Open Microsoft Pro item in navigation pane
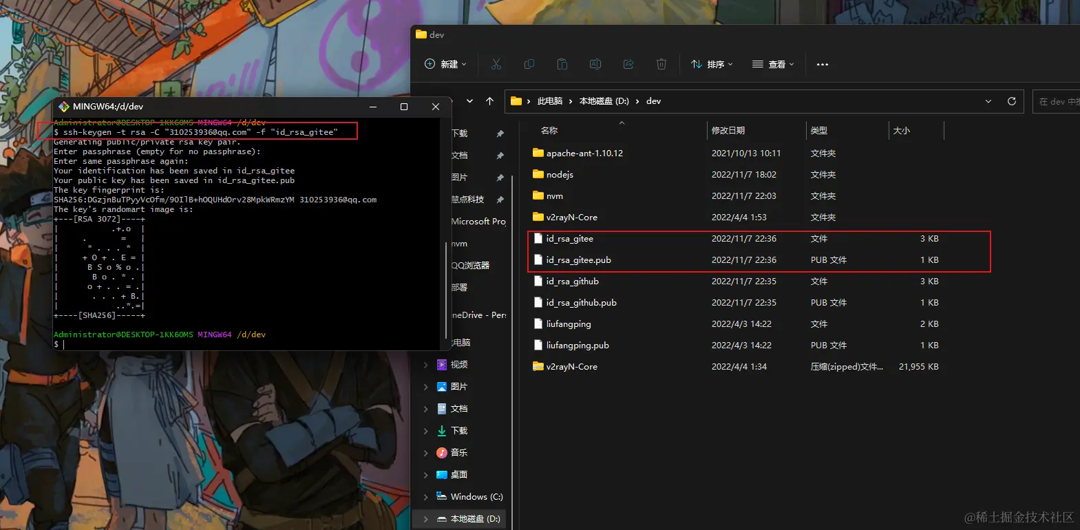Image resolution: width=1080 pixels, height=530 pixels. point(478,222)
